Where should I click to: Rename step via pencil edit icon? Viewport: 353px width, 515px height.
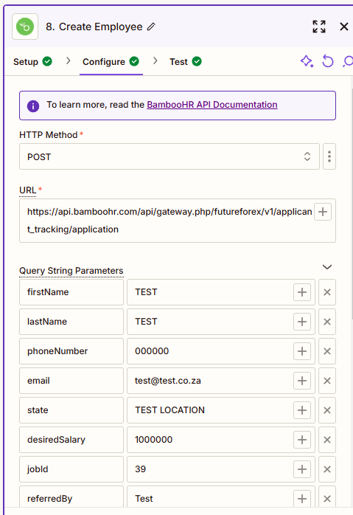[151, 27]
